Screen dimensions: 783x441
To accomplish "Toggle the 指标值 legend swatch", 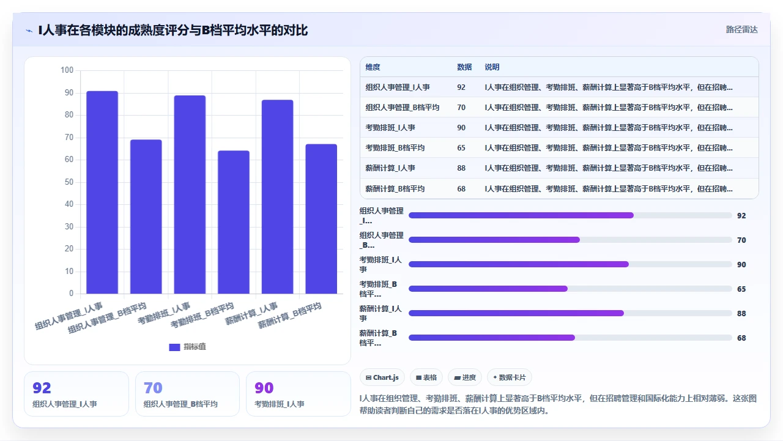I will 174,347.
